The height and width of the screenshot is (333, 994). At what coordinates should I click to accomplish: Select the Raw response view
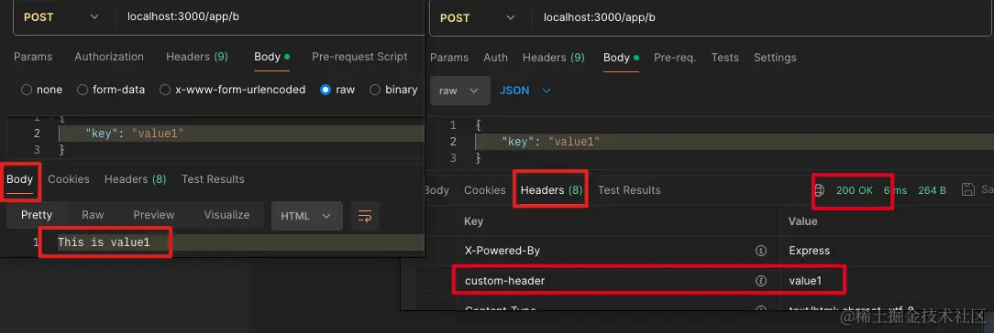[93, 215]
